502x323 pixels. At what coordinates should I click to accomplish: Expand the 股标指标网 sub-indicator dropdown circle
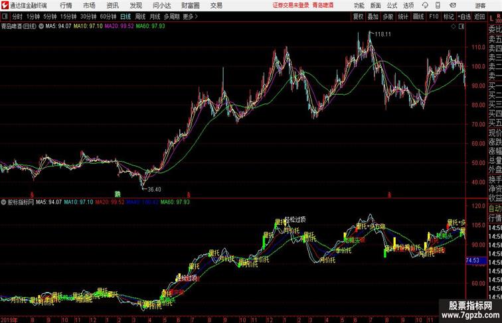point(3,202)
